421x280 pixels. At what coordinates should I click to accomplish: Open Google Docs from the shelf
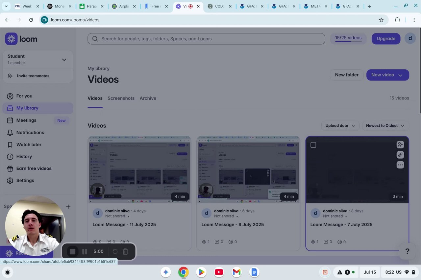(254, 272)
